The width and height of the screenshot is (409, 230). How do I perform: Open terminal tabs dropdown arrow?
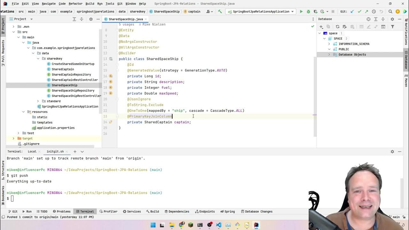(82, 152)
